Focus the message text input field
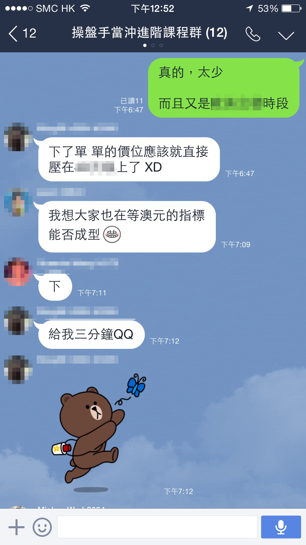The image size is (306, 545). [157, 527]
